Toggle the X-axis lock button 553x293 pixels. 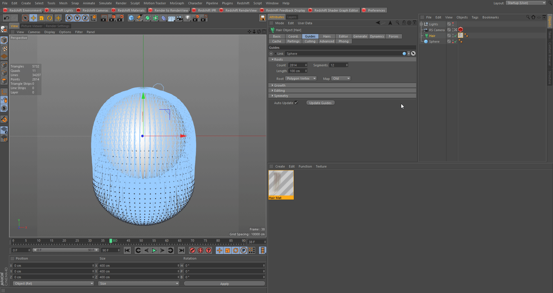coord(69,18)
